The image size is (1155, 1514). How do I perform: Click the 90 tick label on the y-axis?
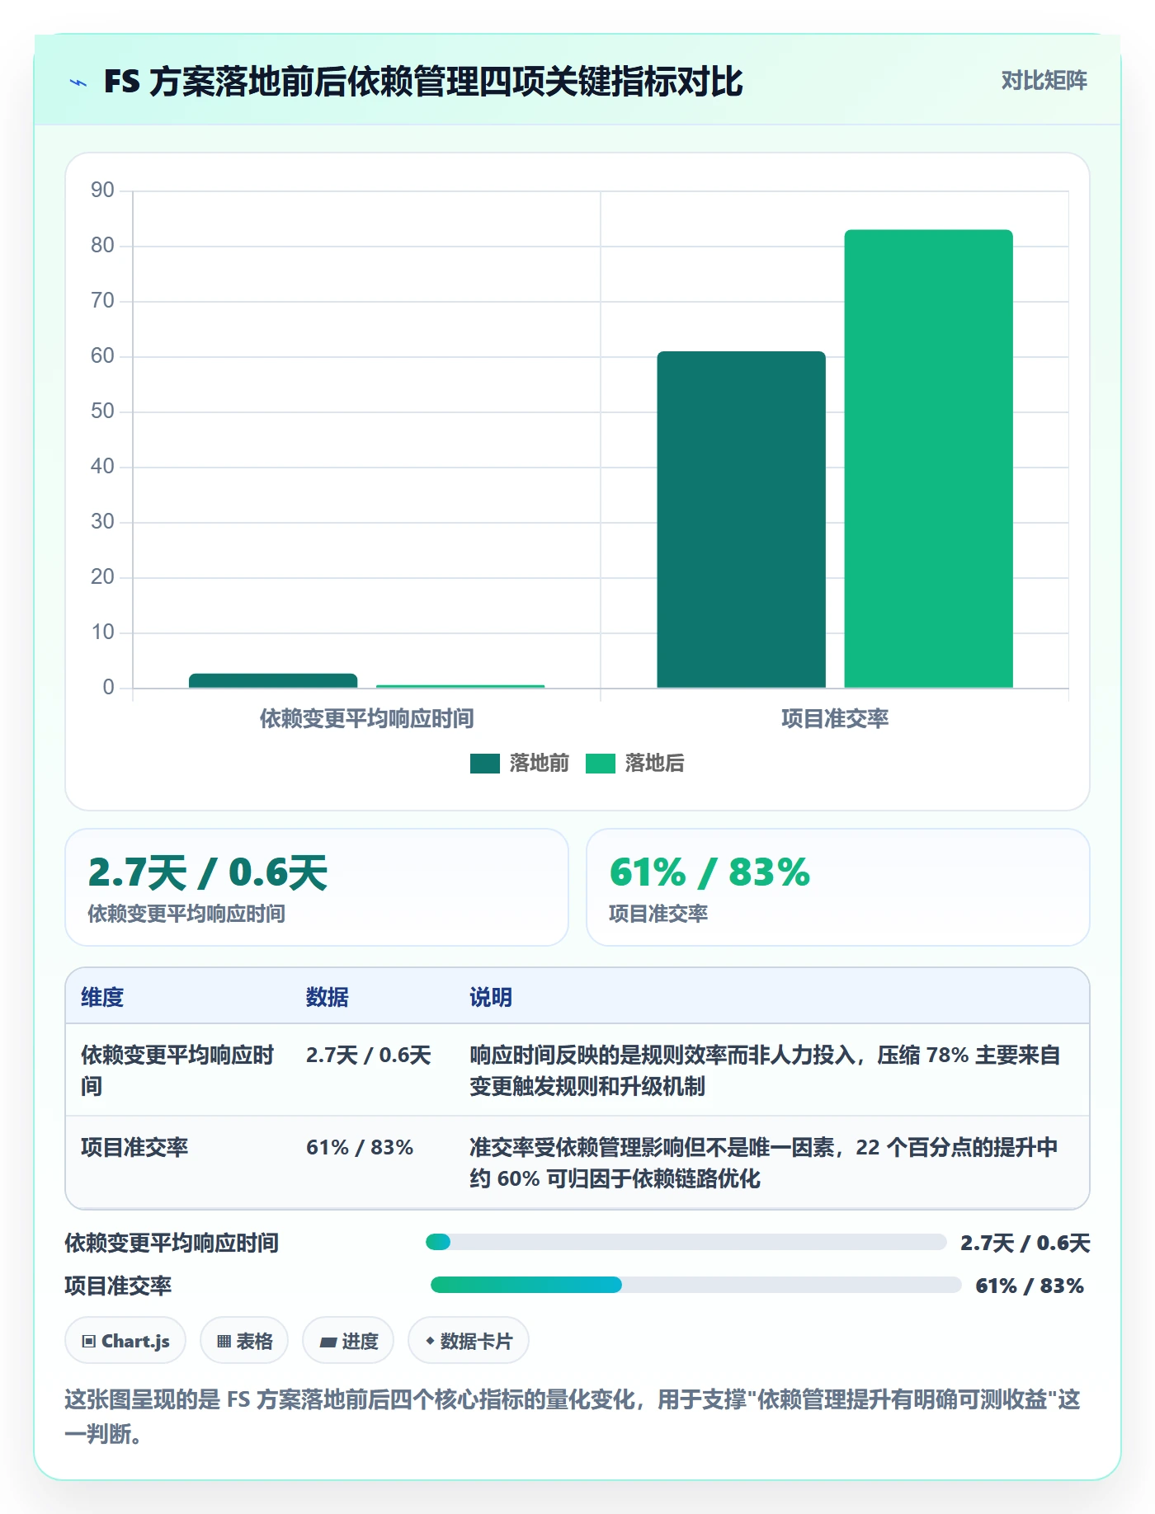(x=102, y=190)
